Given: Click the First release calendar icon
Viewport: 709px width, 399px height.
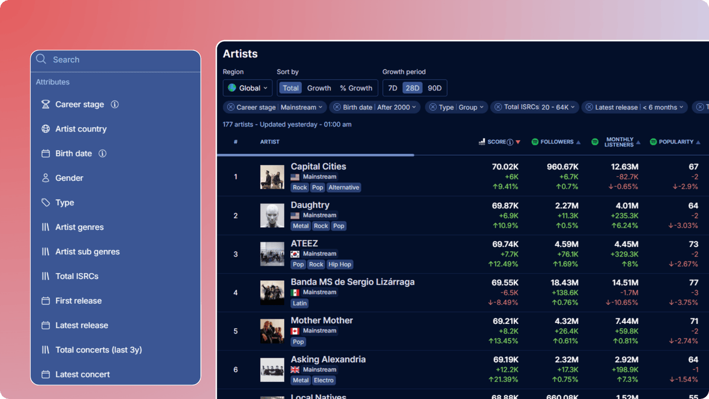Looking at the screenshot, I should coord(45,301).
